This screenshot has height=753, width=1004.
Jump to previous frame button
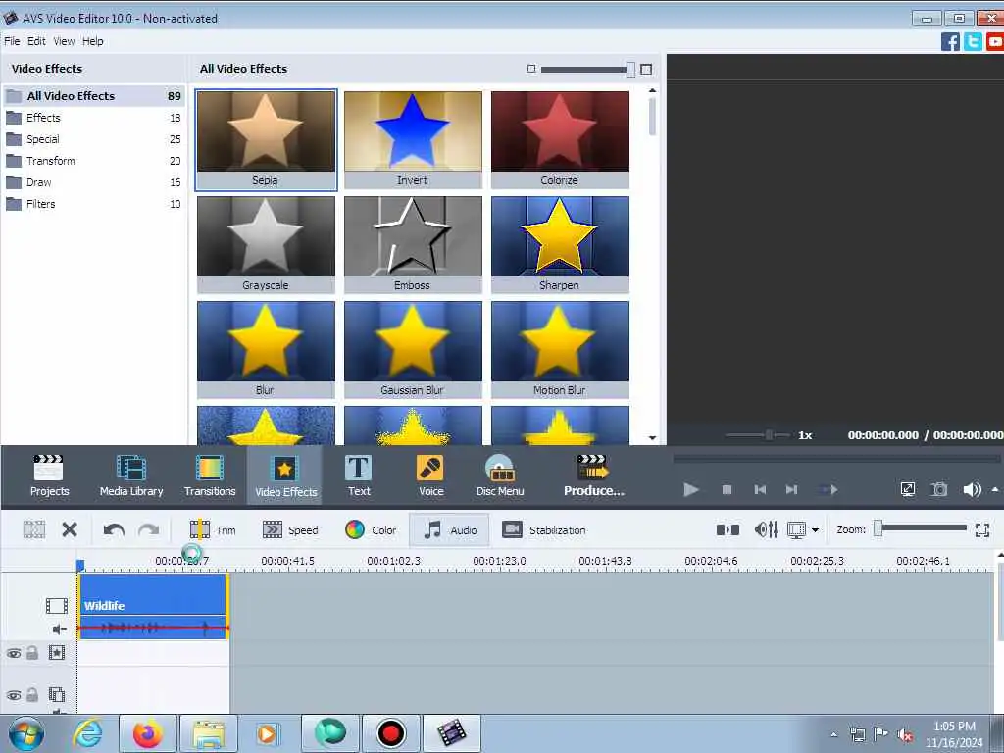tap(760, 490)
